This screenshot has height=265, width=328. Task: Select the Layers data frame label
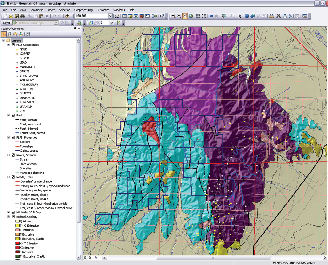coord(16,40)
